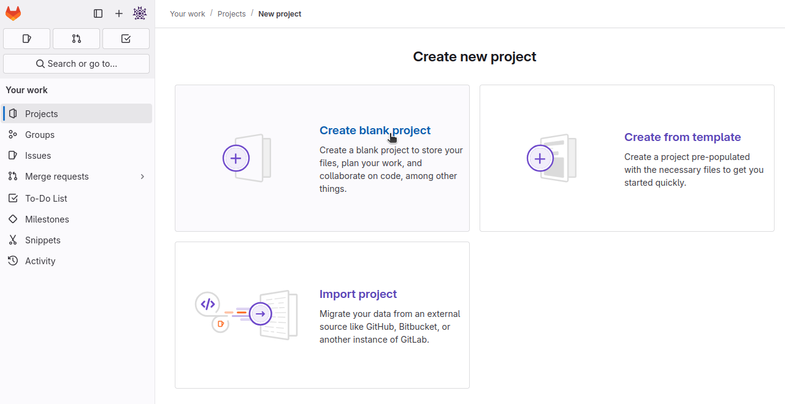
Task: Click the GitLab fox logo
Action: [13, 13]
